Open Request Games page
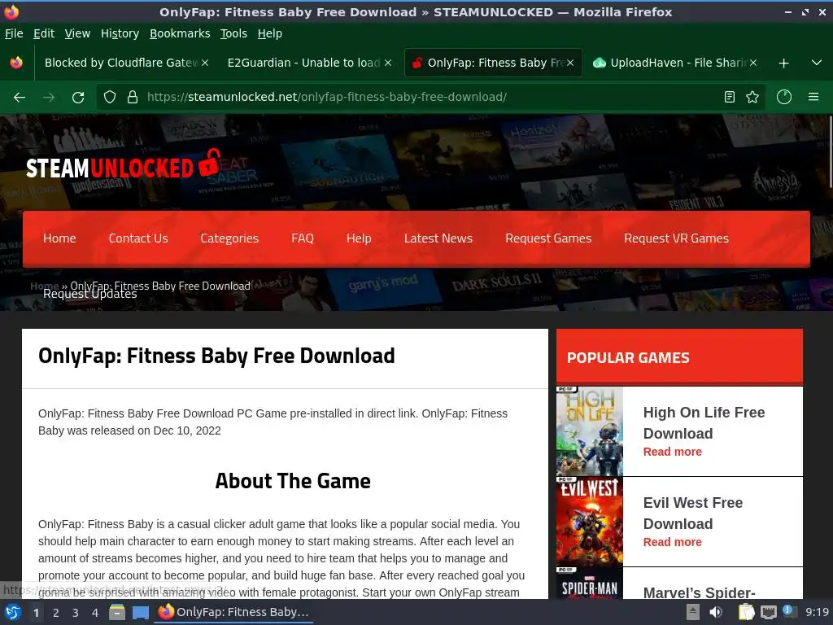The image size is (833, 625). coord(548,238)
